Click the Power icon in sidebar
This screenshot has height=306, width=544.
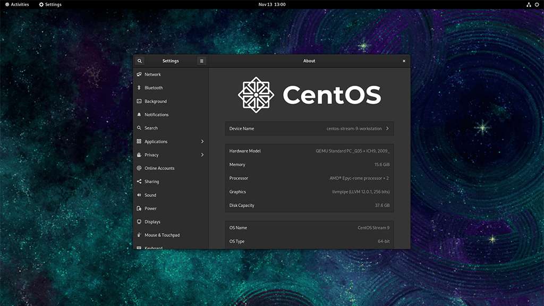click(x=139, y=208)
